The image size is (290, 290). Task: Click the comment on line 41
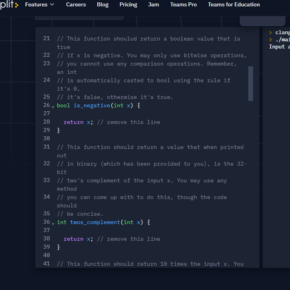(x=150, y=264)
